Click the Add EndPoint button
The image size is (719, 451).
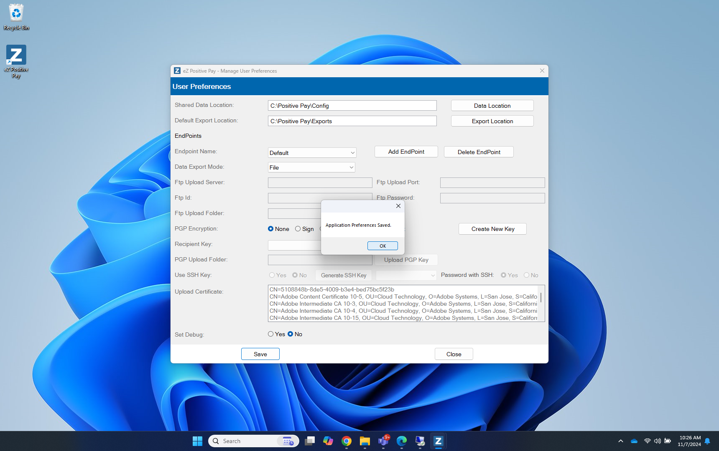tap(406, 152)
